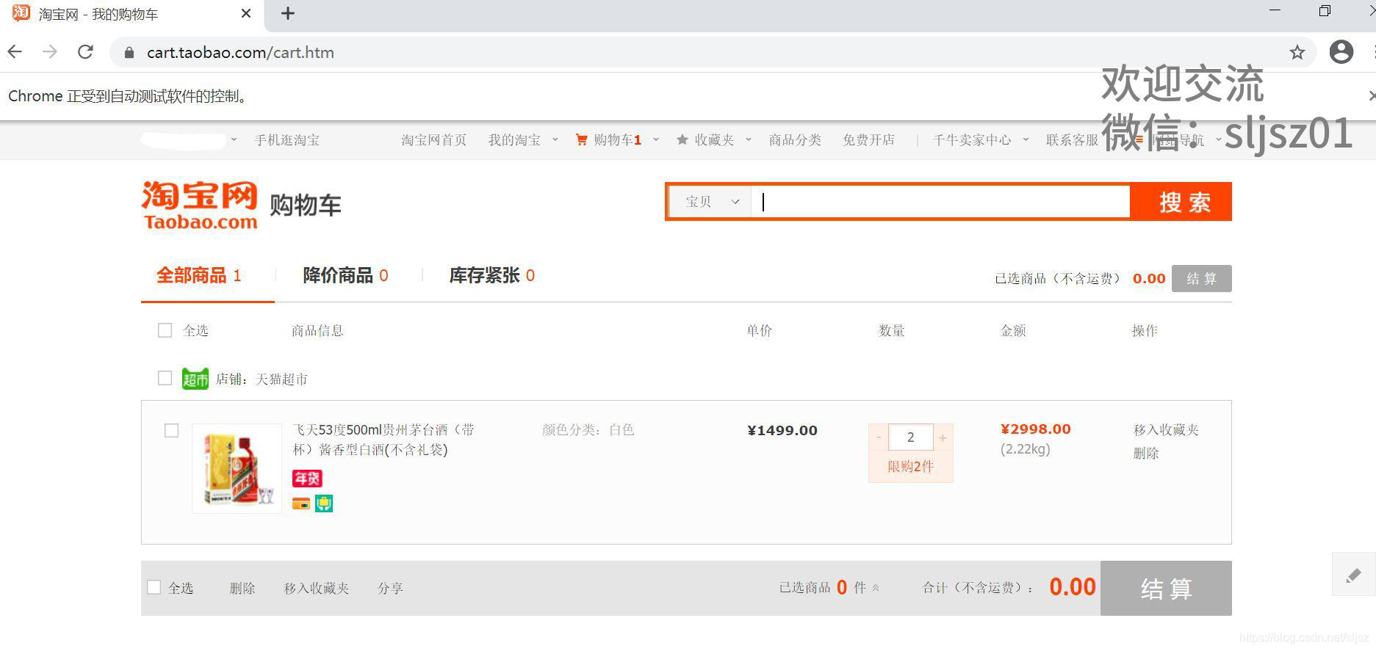Click the ¥2998.00 amount
The width and height of the screenshot is (1376, 651).
pos(1036,429)
